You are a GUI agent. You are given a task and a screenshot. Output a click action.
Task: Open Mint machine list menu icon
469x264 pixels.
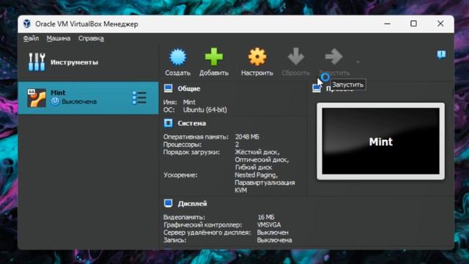point(139,98)
